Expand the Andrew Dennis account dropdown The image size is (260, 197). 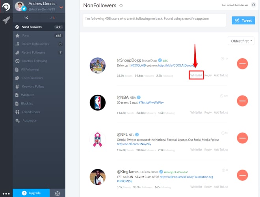61,8
